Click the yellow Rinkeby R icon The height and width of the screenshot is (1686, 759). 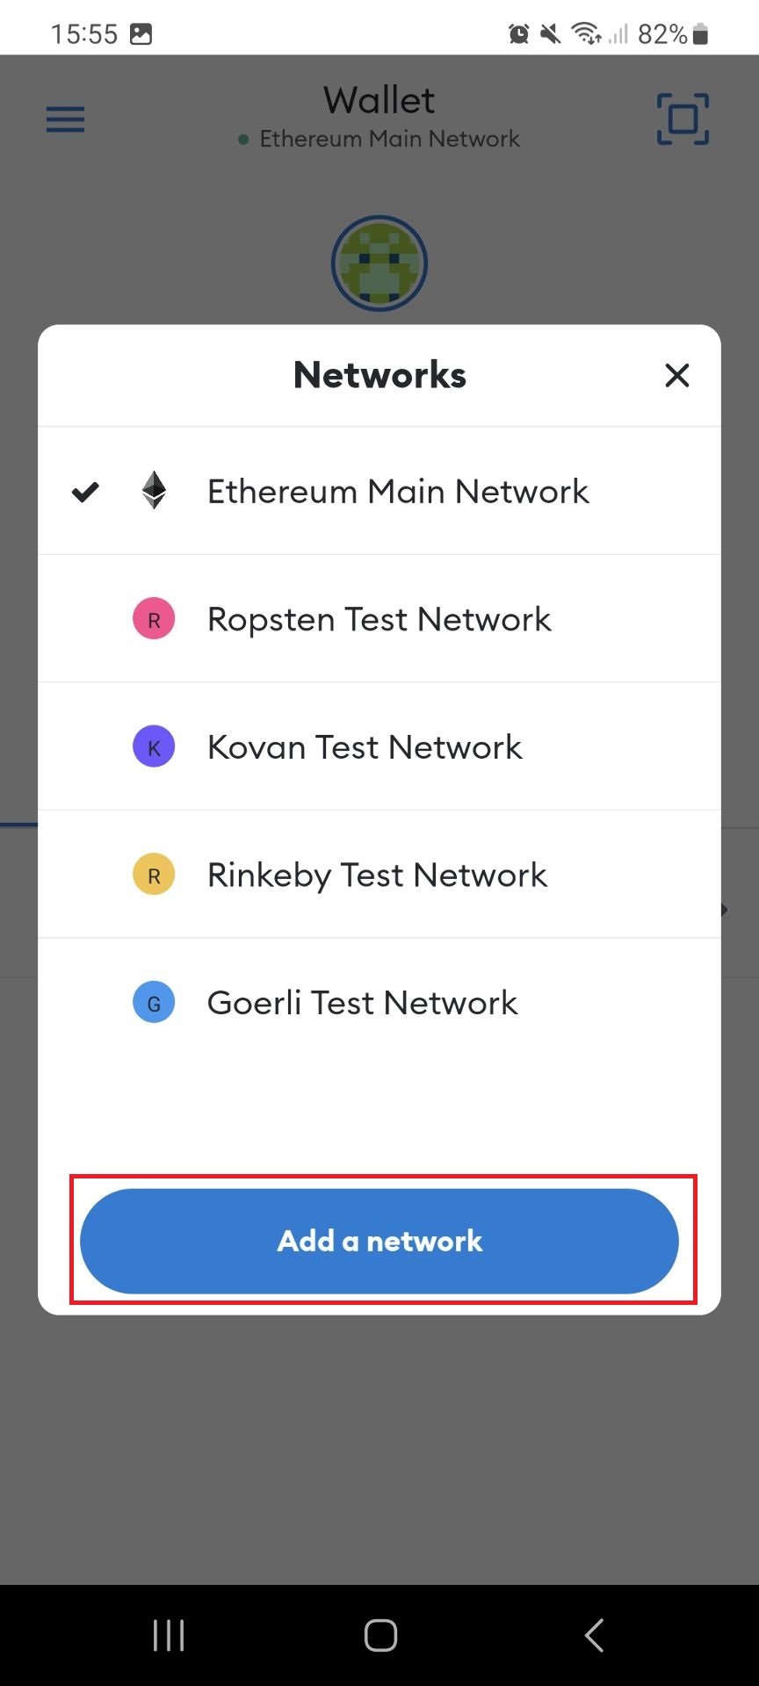[x=154, y=875]
